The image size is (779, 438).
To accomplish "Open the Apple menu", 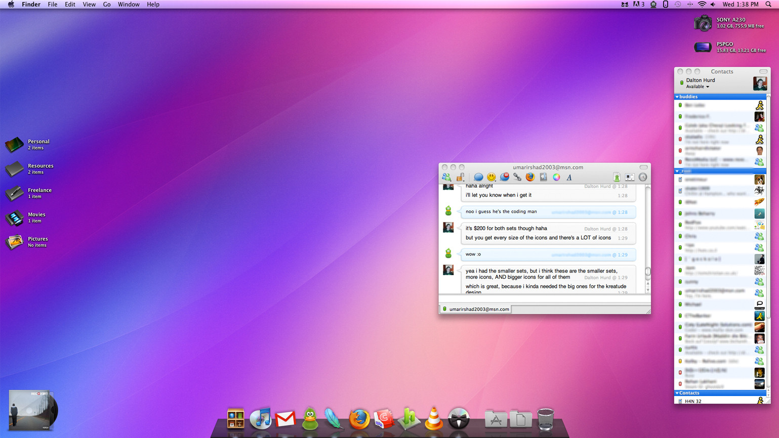I will pyautogui.click(x=11, y=5).
